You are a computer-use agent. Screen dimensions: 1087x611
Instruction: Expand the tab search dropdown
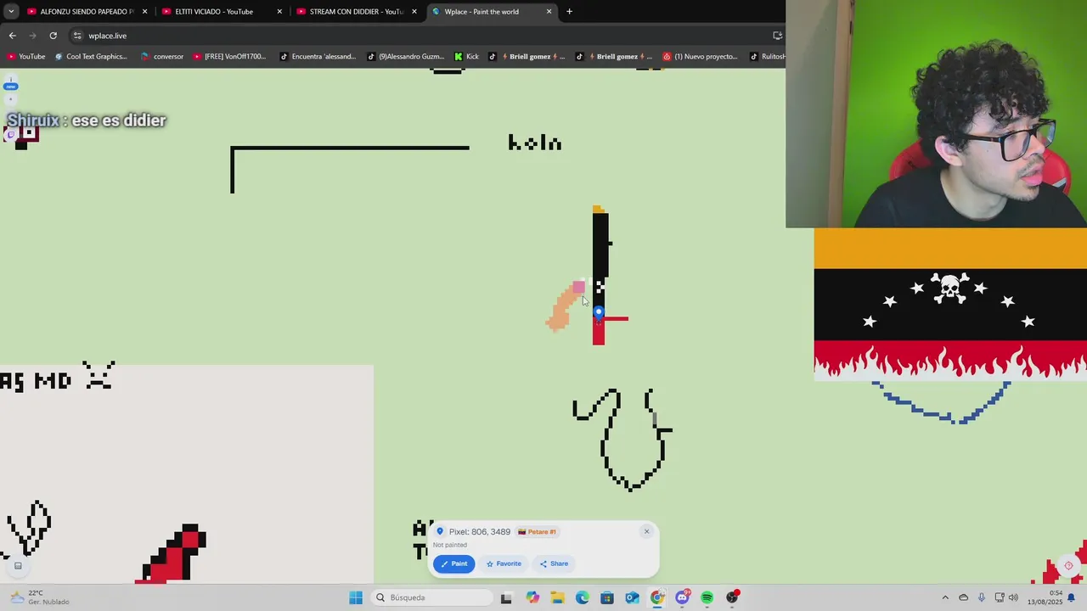coord(10,12)
